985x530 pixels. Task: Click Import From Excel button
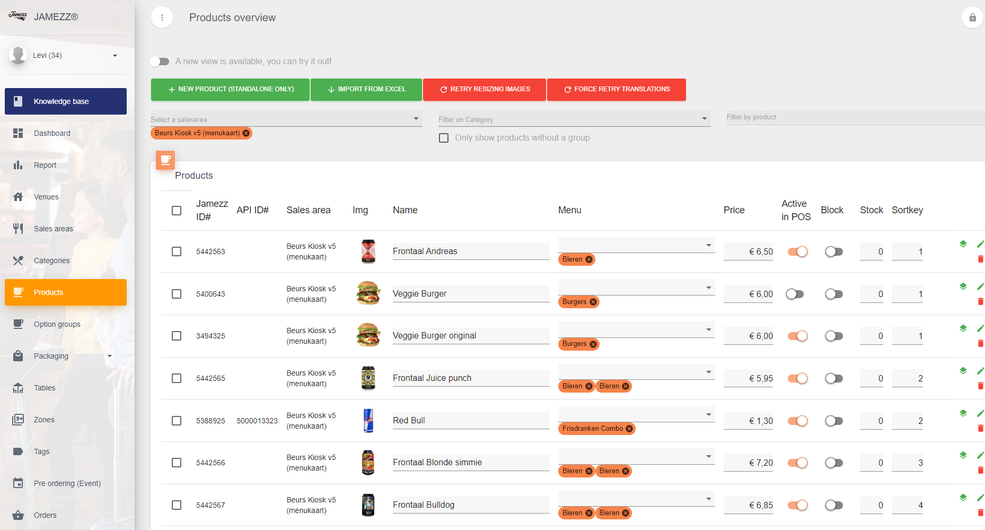[x=366, y=90]
